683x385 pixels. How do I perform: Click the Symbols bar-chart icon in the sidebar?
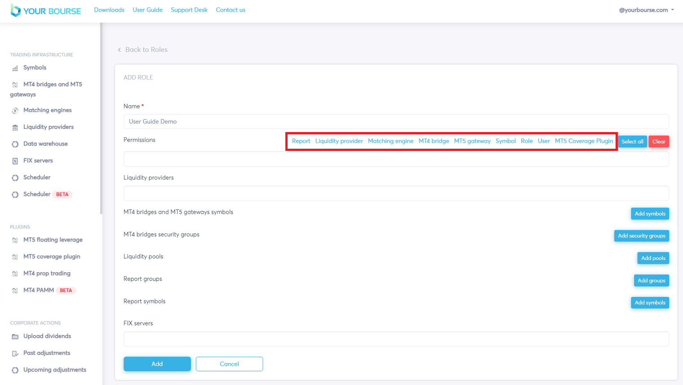(15, 68)
